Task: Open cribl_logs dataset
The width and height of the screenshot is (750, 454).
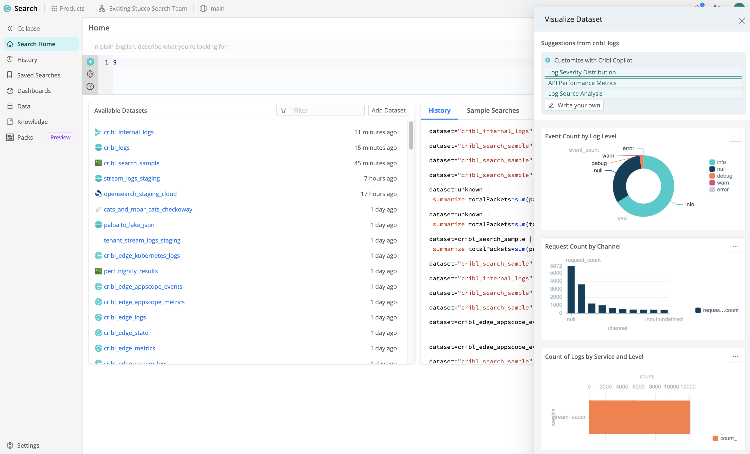Action: (116, 148)
